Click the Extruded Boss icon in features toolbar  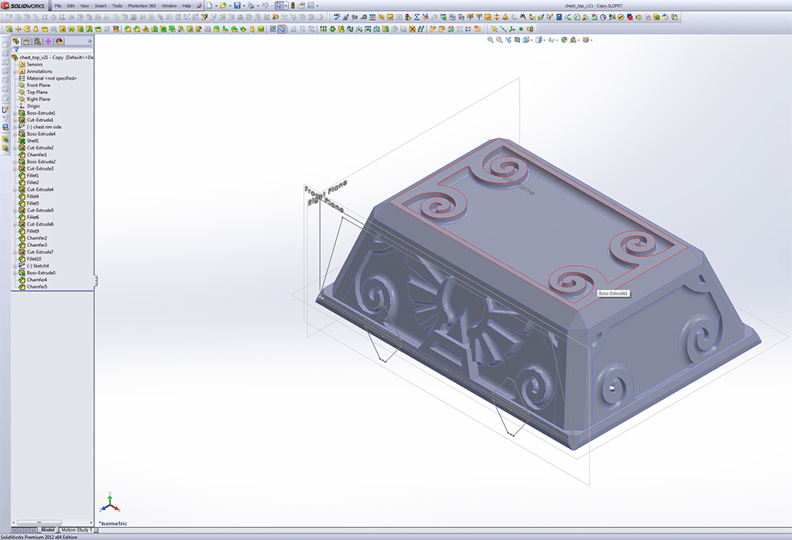[x=9, y=29]
